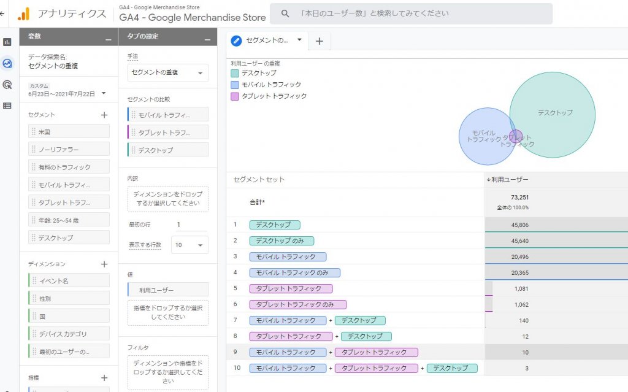Open Reports via the bar chart sidebar icon
The height and width of the screenshot is (392, 628).
7,42
